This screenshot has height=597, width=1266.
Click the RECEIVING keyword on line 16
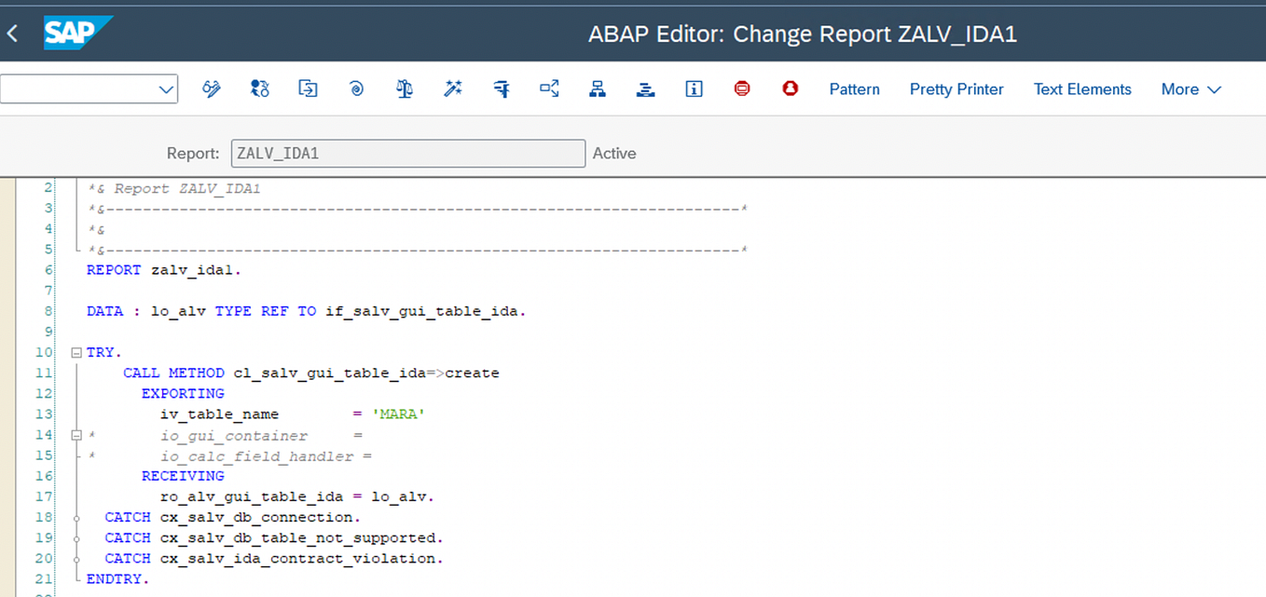click(183, 476)
